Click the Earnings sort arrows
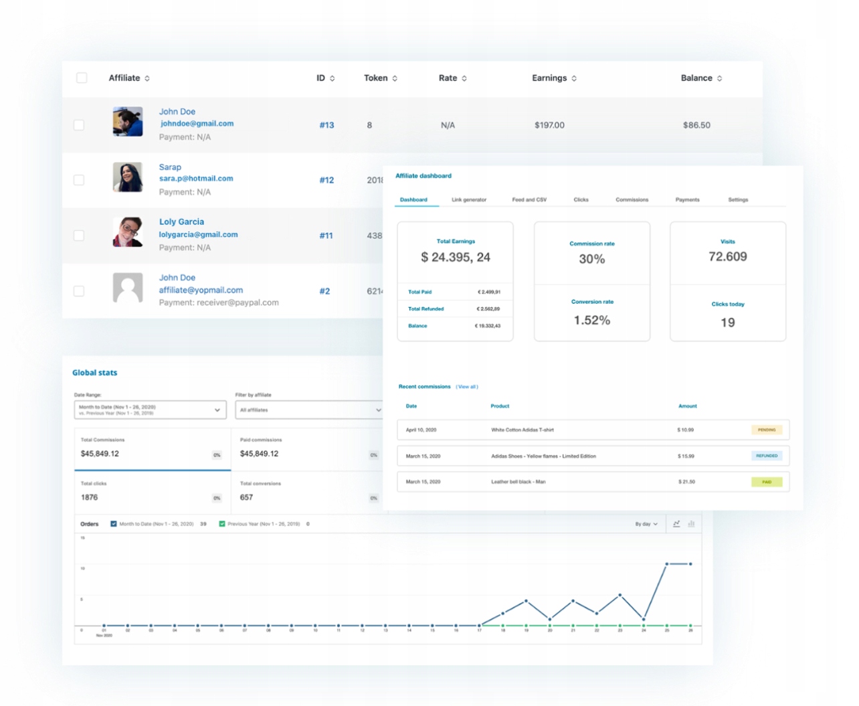 tap(574, 78)
